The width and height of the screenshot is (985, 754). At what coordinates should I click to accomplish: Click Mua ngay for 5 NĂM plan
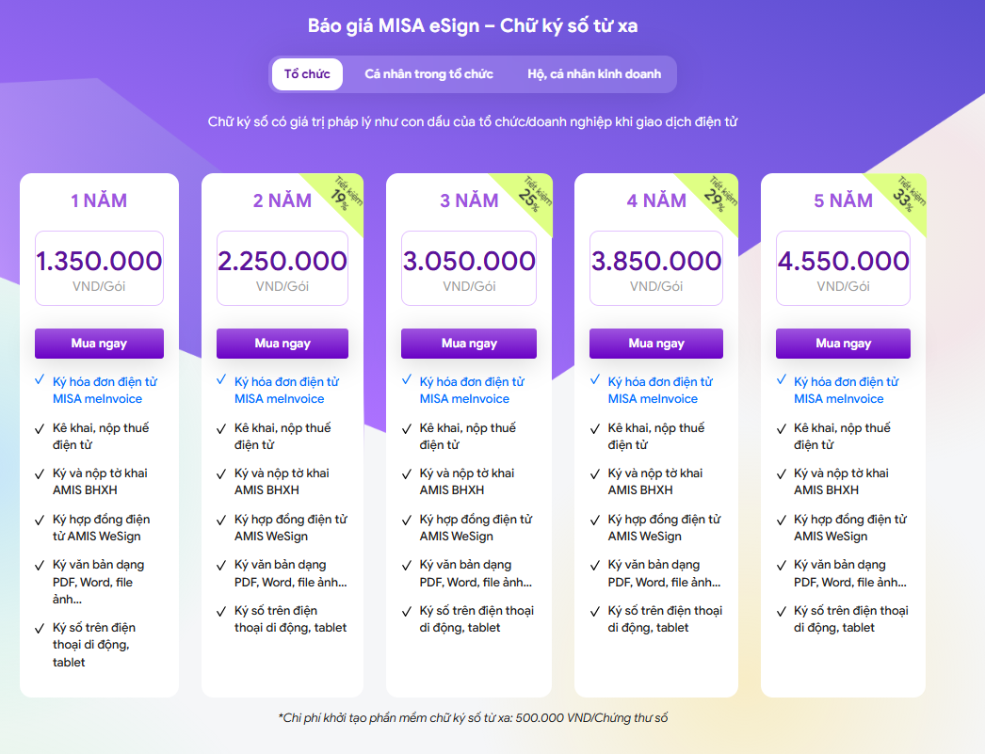tap(843, 344)
